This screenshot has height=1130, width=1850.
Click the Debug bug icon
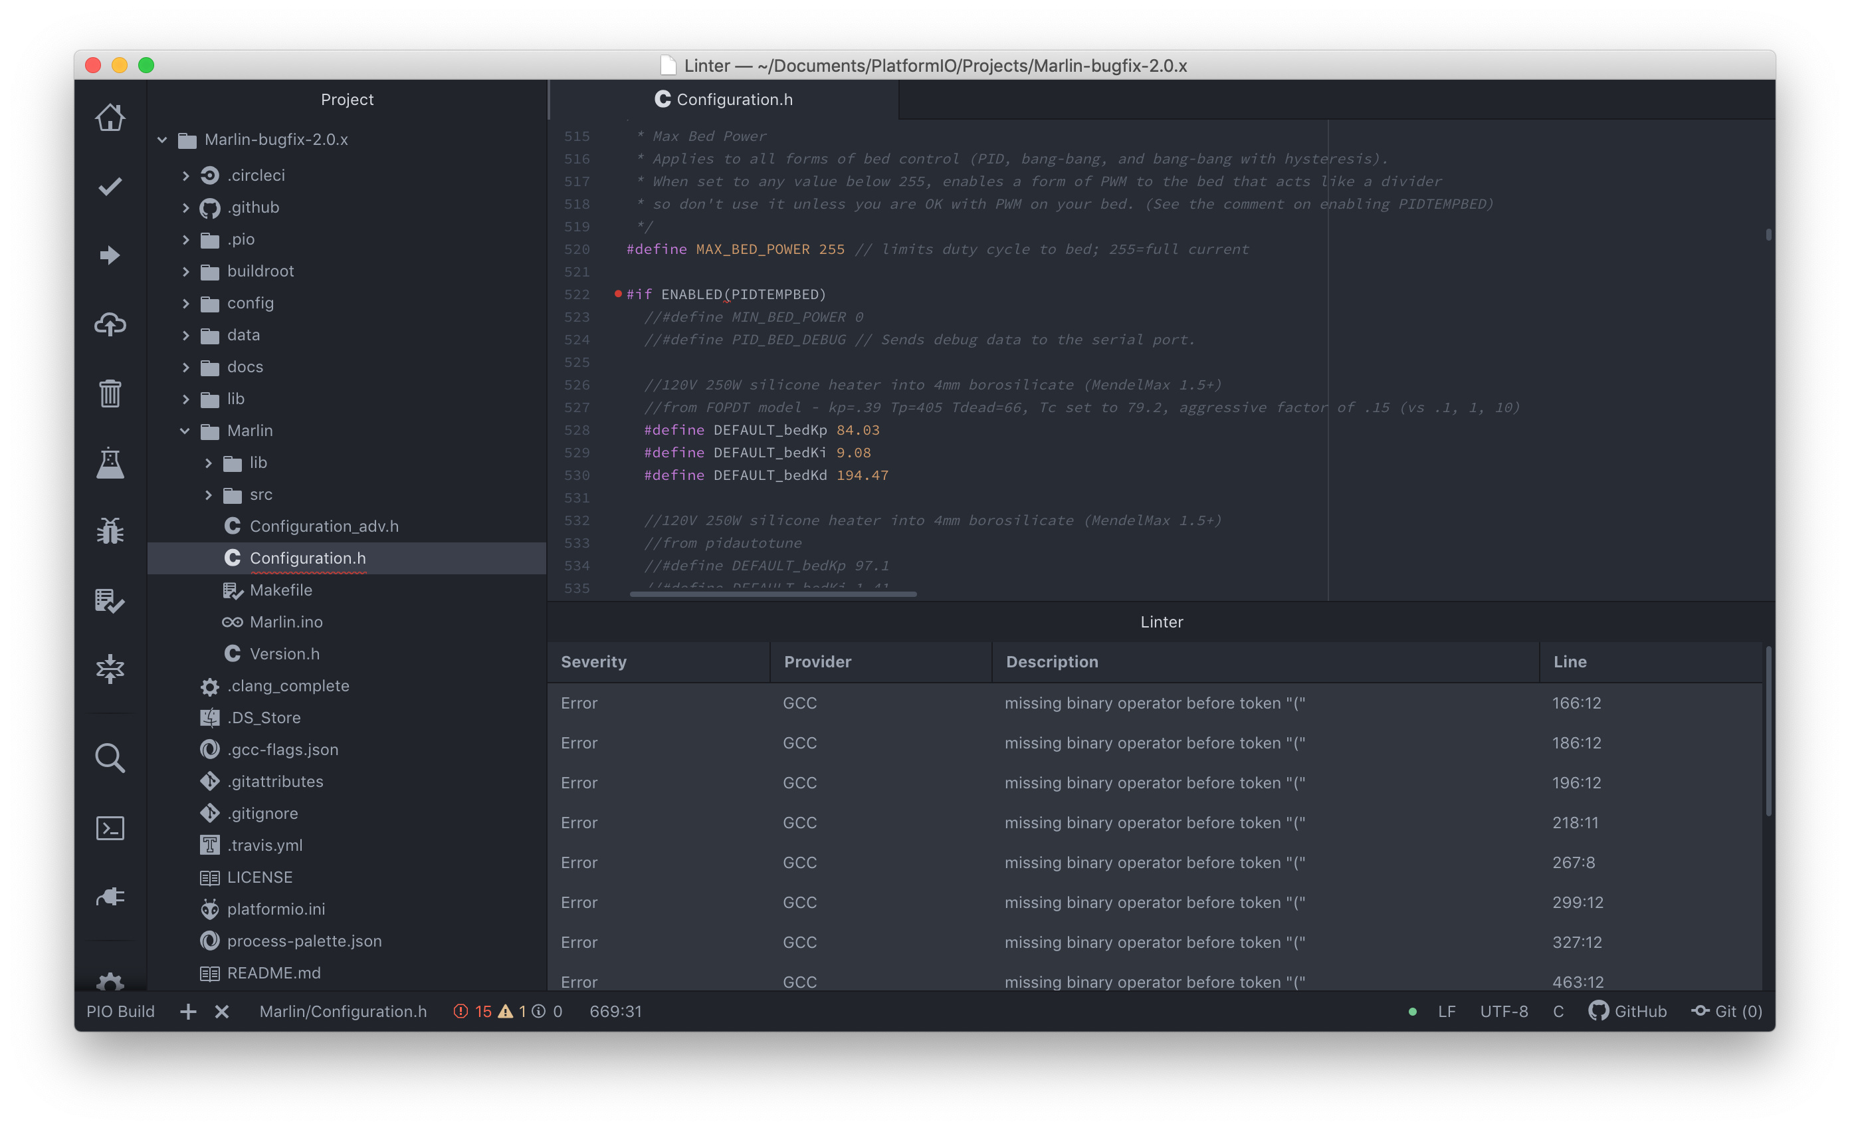coord(110,531)
